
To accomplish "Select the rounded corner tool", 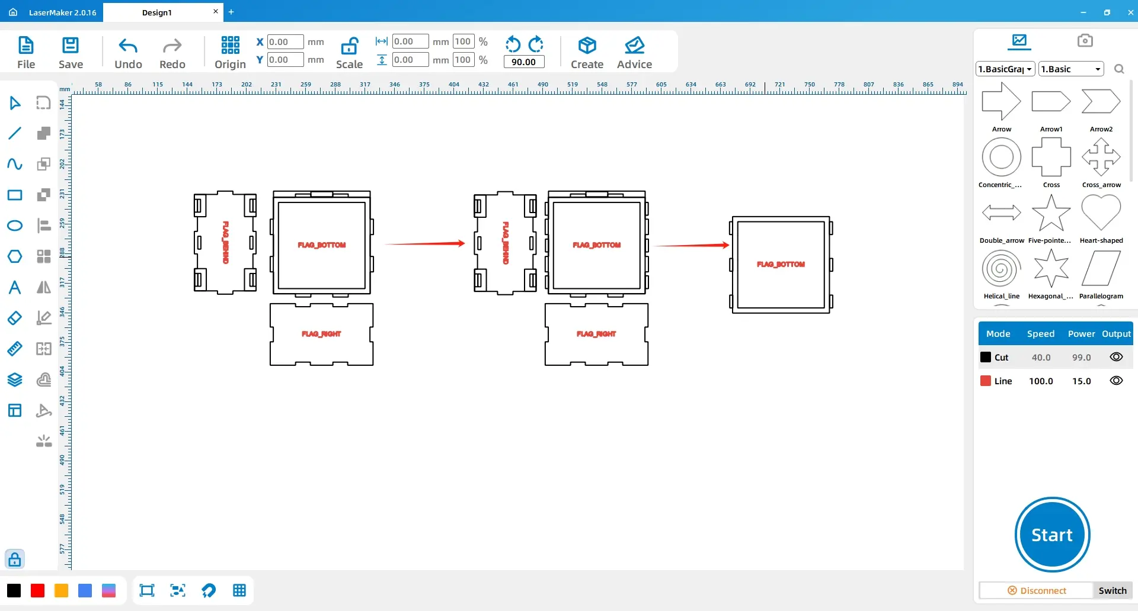I will pyautogui.click(x=43, y=103).
